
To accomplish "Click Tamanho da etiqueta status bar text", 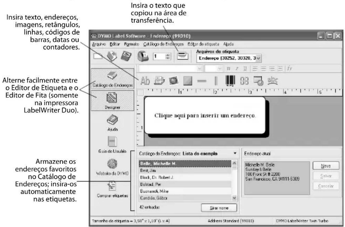I will pos(131,221).
